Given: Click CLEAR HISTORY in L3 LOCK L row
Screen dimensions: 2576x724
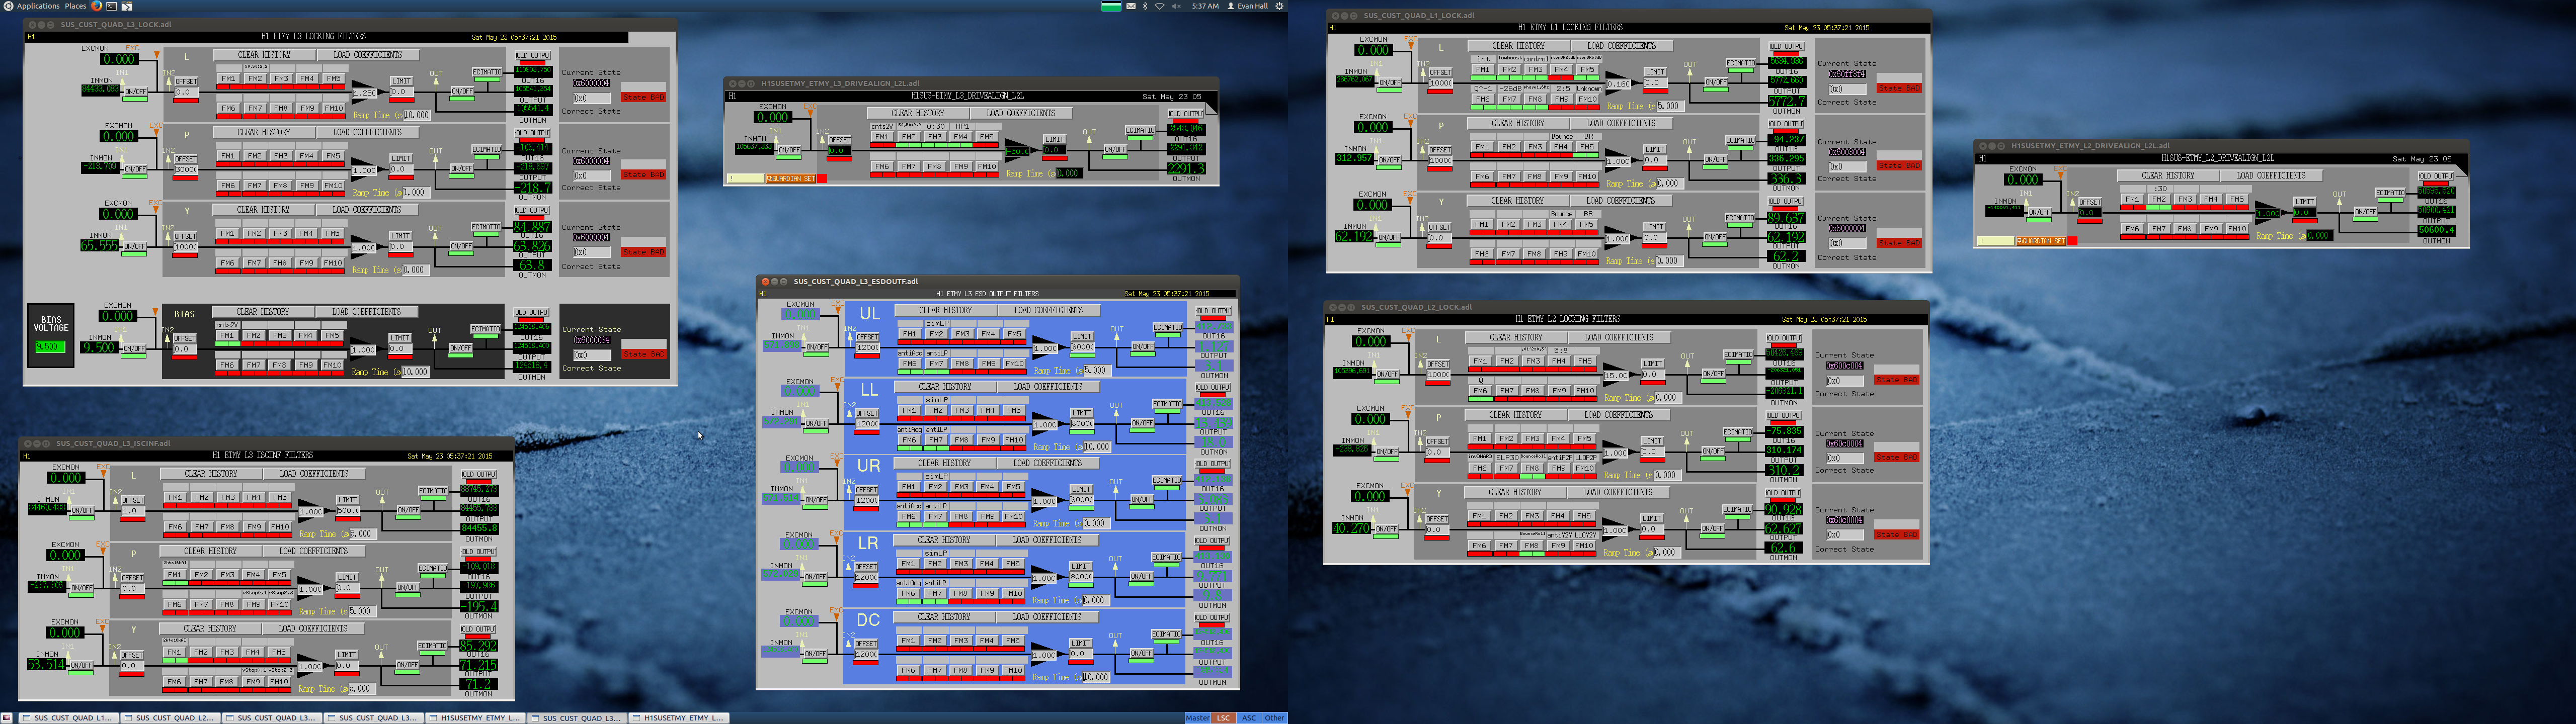Looking at the screenshot, I should [x=265, y=55].
